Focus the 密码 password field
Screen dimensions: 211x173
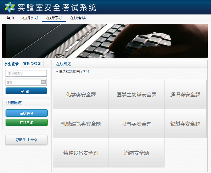click(26, 82)
